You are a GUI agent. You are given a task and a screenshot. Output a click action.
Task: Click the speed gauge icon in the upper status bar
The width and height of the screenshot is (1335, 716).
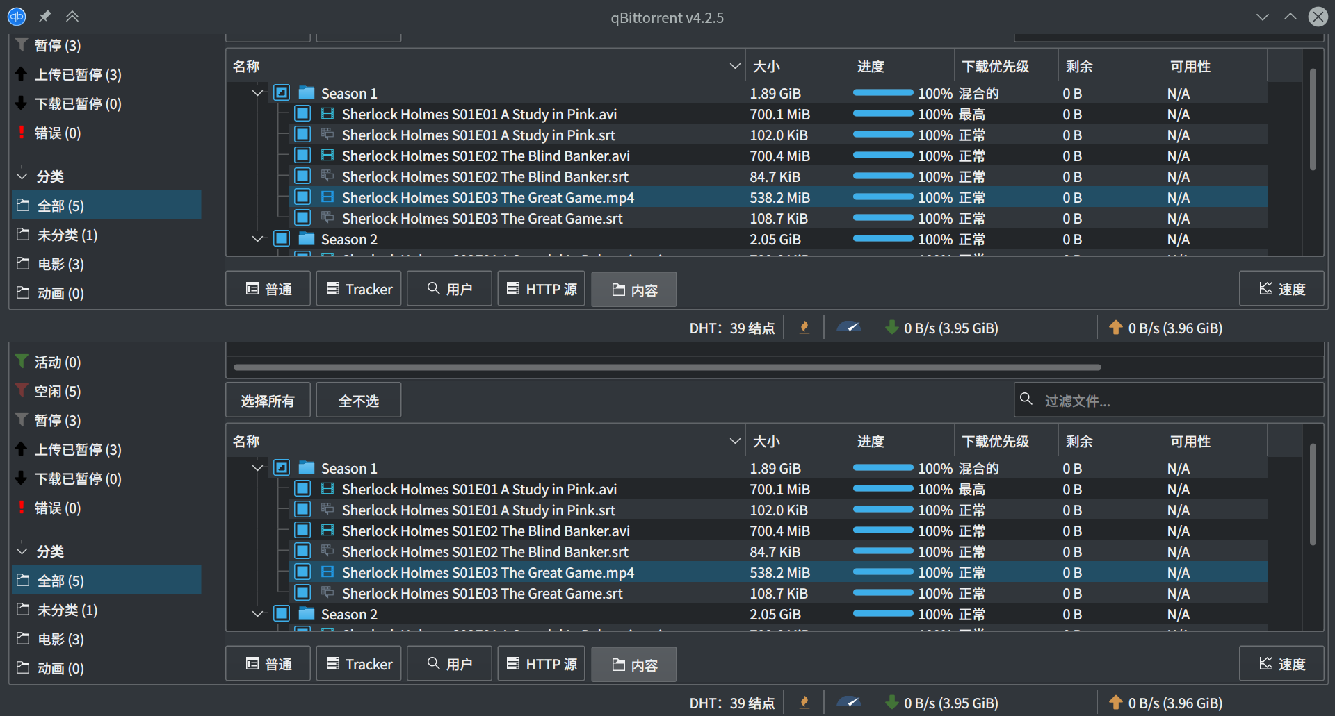pyautogui.click(x=849, y=327)
